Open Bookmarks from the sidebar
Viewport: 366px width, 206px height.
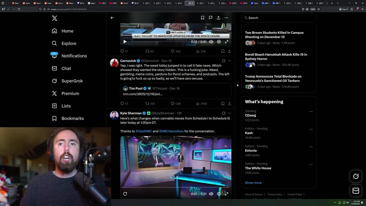click(x=68, y=118)
